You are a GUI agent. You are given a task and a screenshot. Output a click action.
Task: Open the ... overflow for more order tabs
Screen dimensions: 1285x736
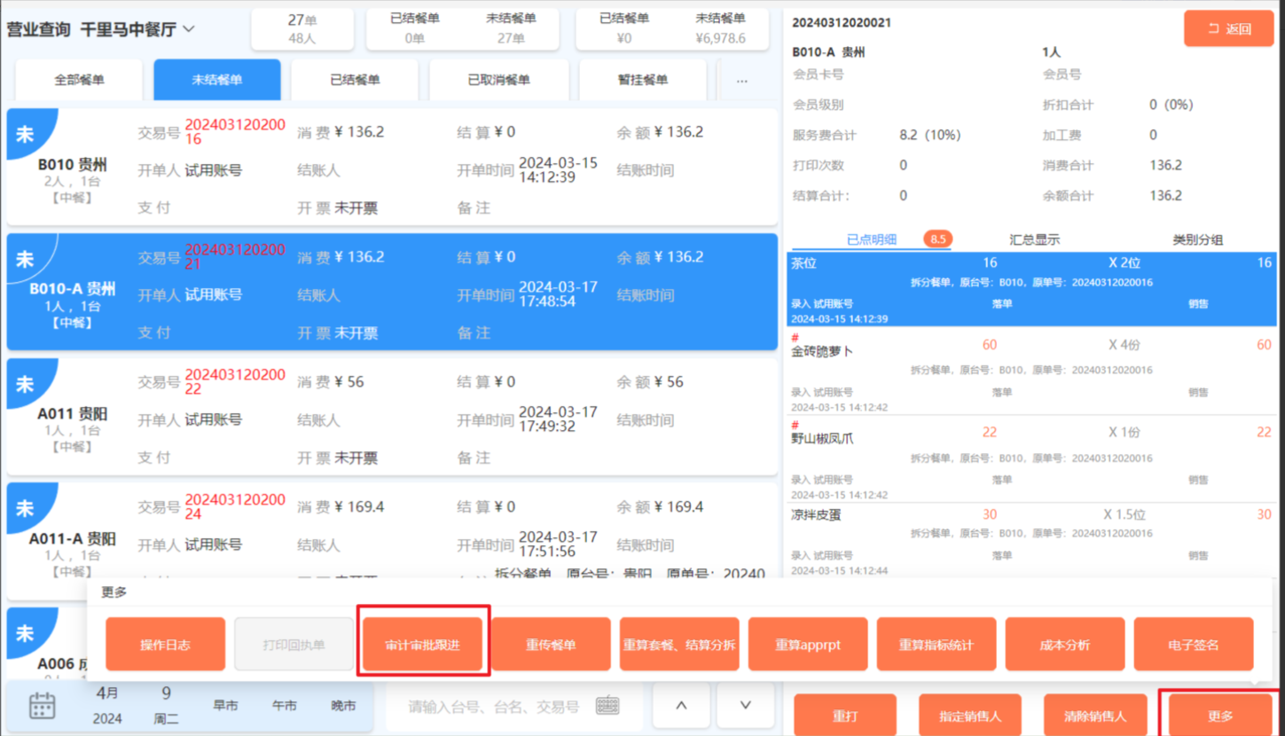pos(741,81)
